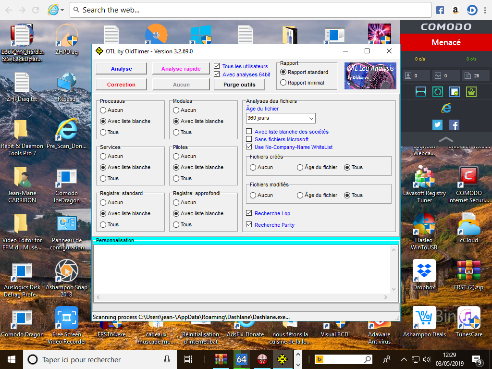Screen dimensions: 492x369
Task: Click the Personnalisation vertical scrollbar down arrow
Action: coord(394,289)
